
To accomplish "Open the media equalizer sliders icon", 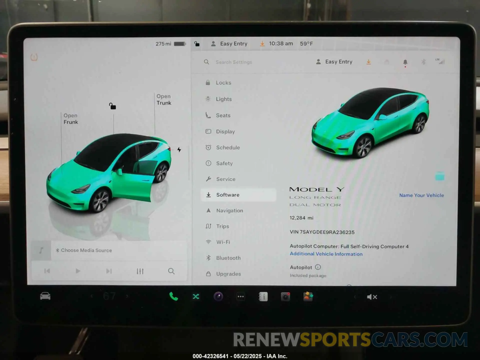I will coord(140,271).
